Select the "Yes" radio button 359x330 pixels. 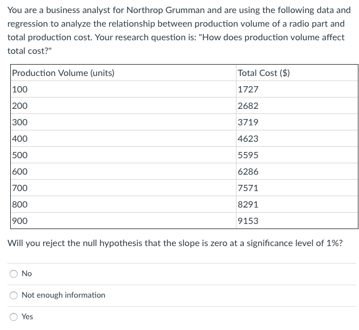(13, 317)
